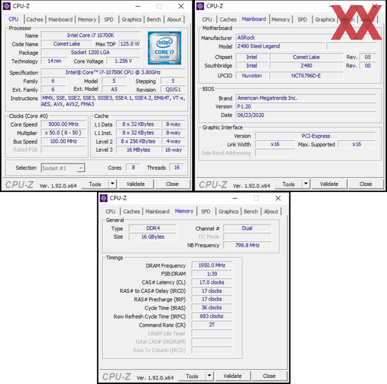Viewport: 387px width, 384px height.
Task: Expand the Tools dropdown arrow in the CPU window
Action: click(112, 184)
